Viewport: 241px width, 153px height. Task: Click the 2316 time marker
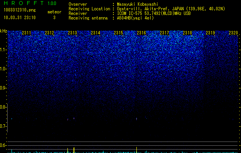141,33
